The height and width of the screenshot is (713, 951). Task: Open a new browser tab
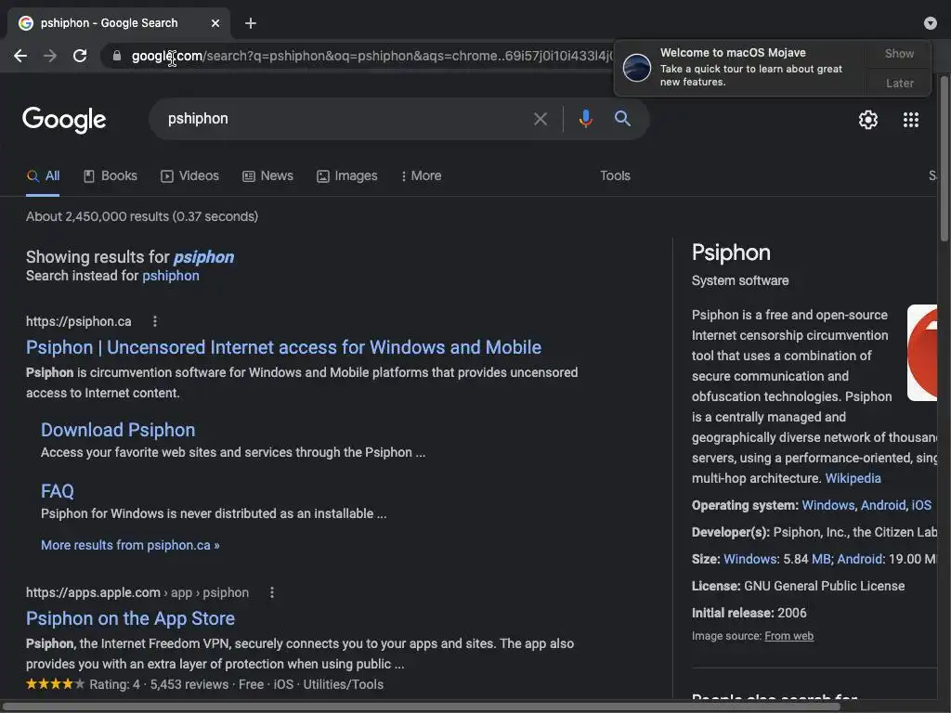pos(251,23)
